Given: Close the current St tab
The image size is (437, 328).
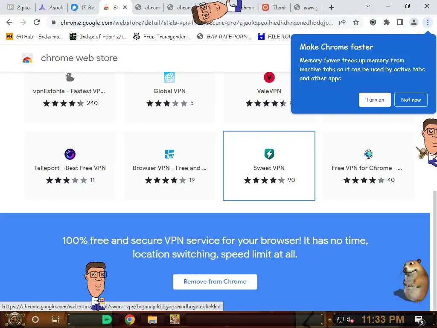Looking at the screenshot, I should coord(125,8).
